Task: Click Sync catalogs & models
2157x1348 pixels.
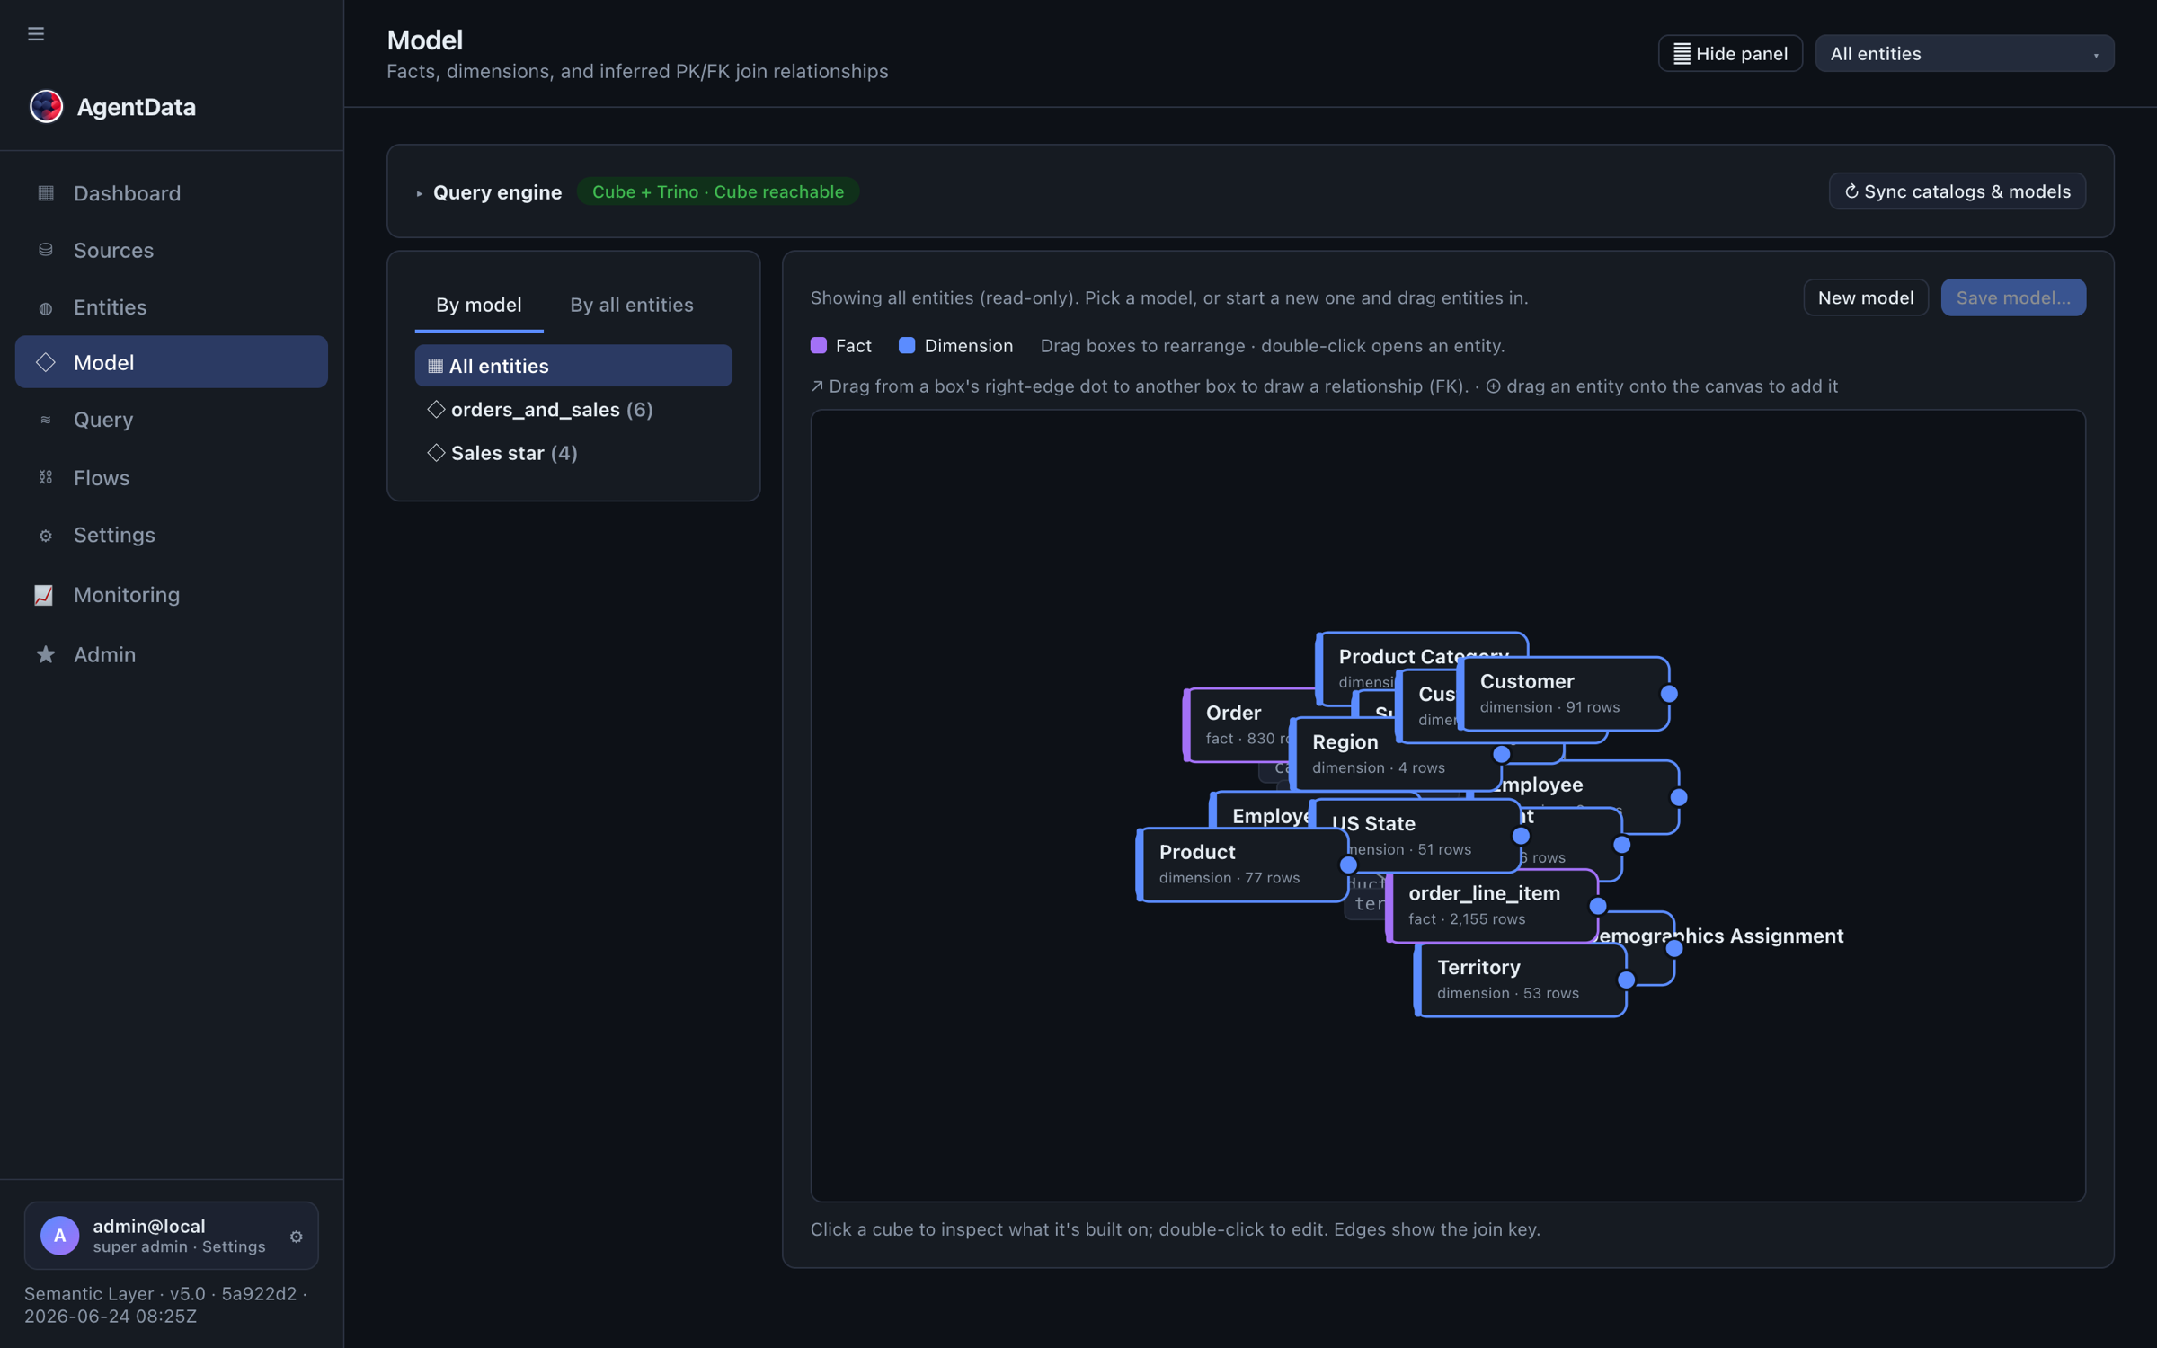Action: [1957, 191]
